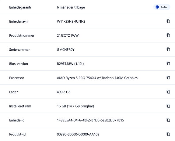
Task: Click the Aktiv warranty status badge
Action: (x=162, y=7)
